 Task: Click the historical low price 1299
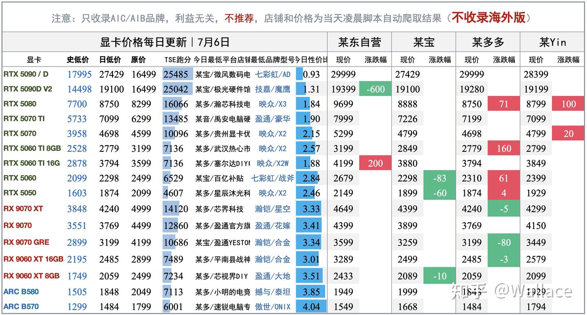coord(77,307)
